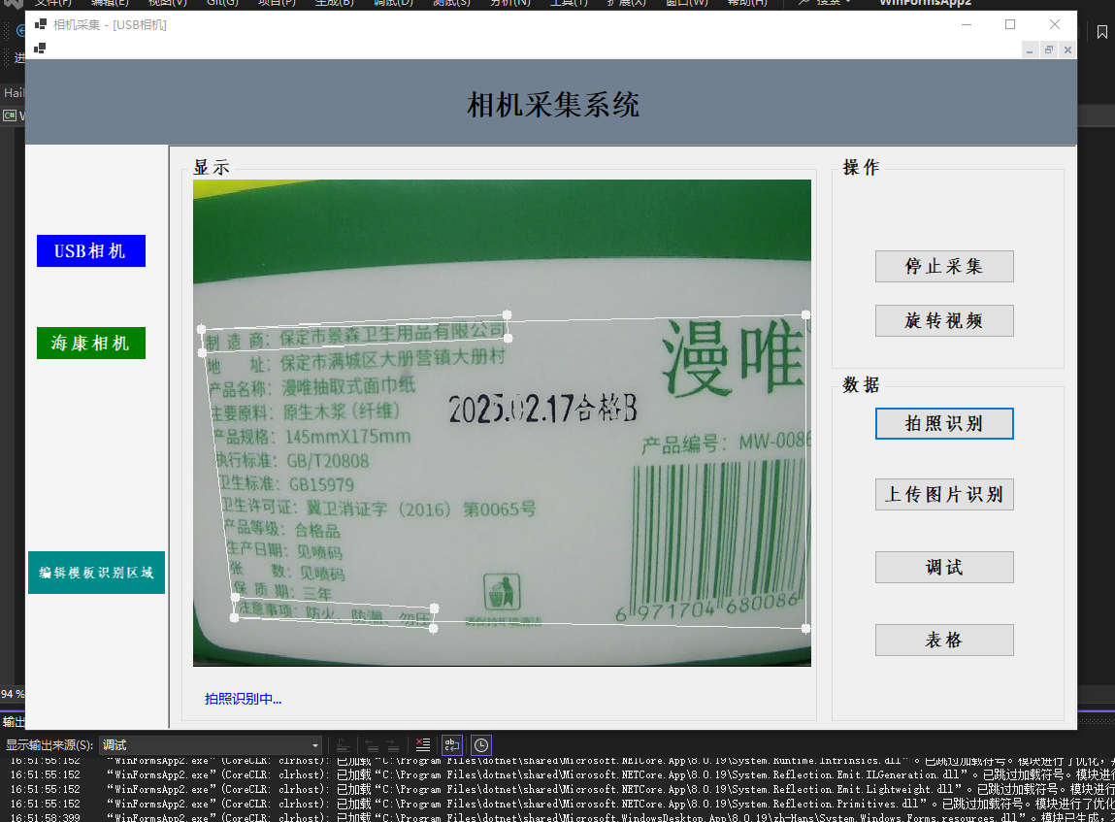Click 上传图片识别 upload button
Screen dimensions: 1115x822
pos(944,494)
